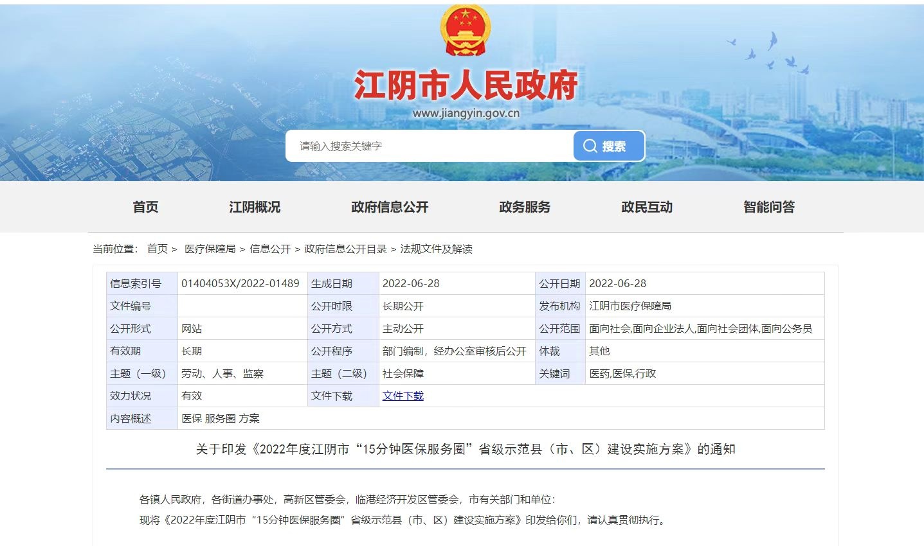Click 法规文件及解读 breadcrumb link
This screenshot has height=546, width=924.
(x=436, y=249)
